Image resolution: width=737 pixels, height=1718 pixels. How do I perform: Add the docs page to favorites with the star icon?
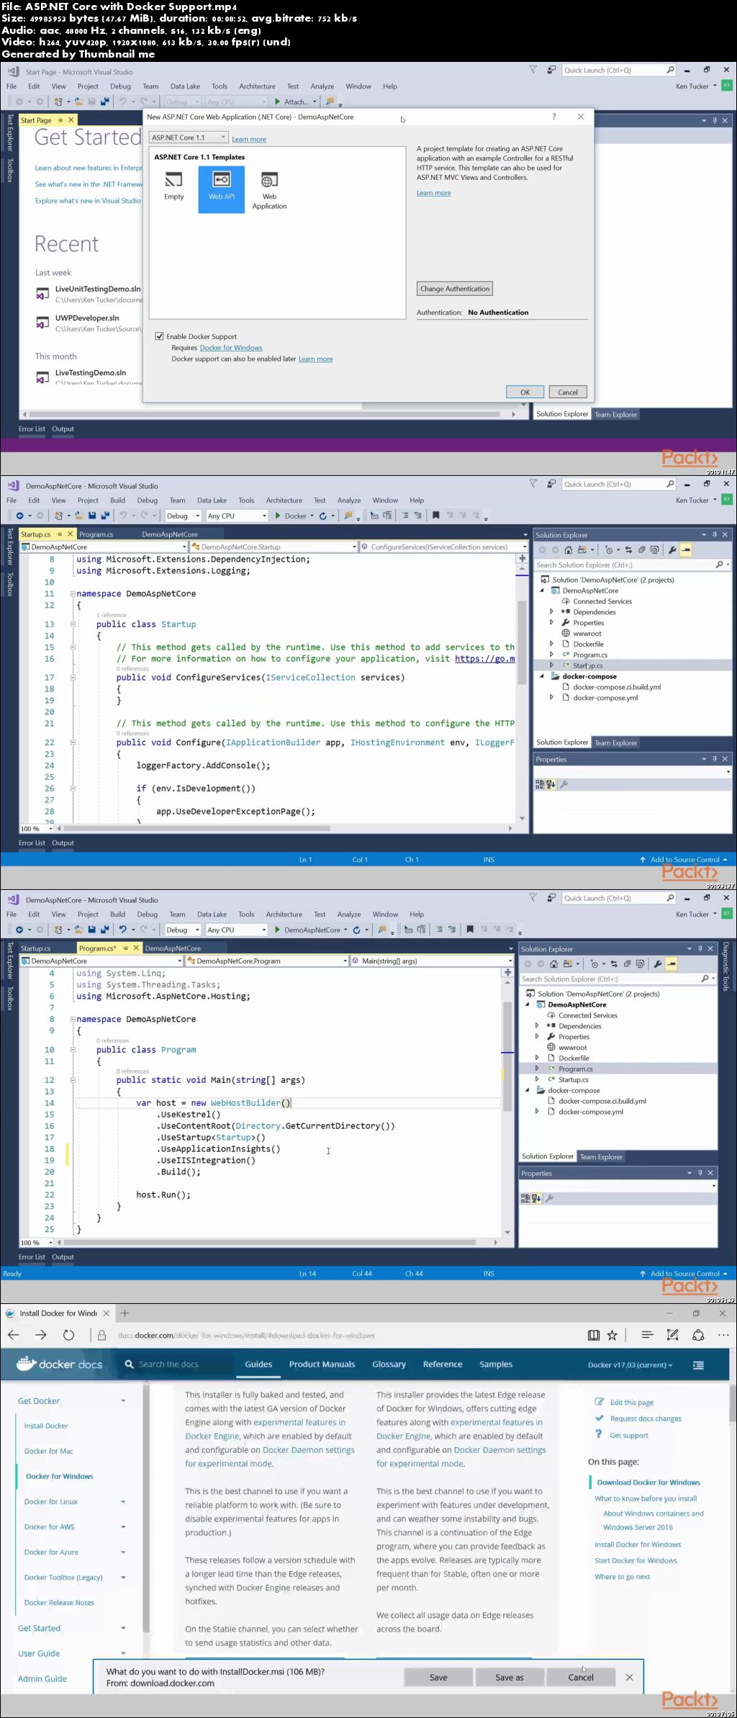point(612,1335)
